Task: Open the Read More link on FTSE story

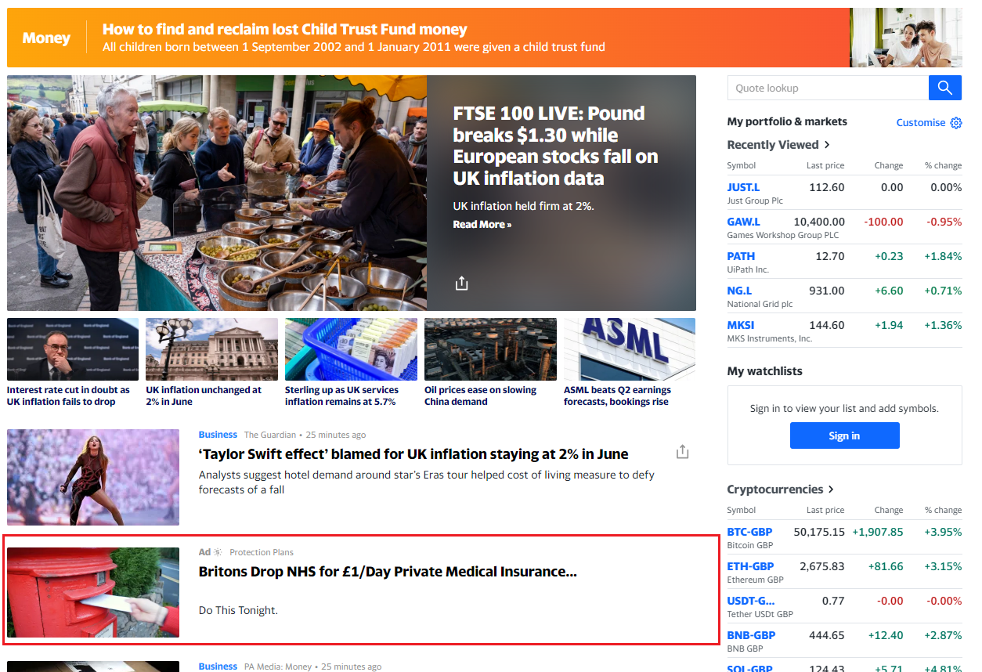Action: (x=482, y=225)
